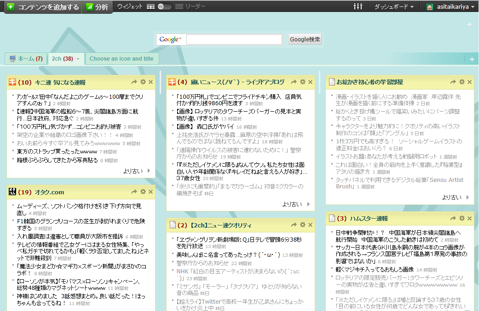Add a new tab with the plus icon
The image size is (479, 311).
coord(472,59)
